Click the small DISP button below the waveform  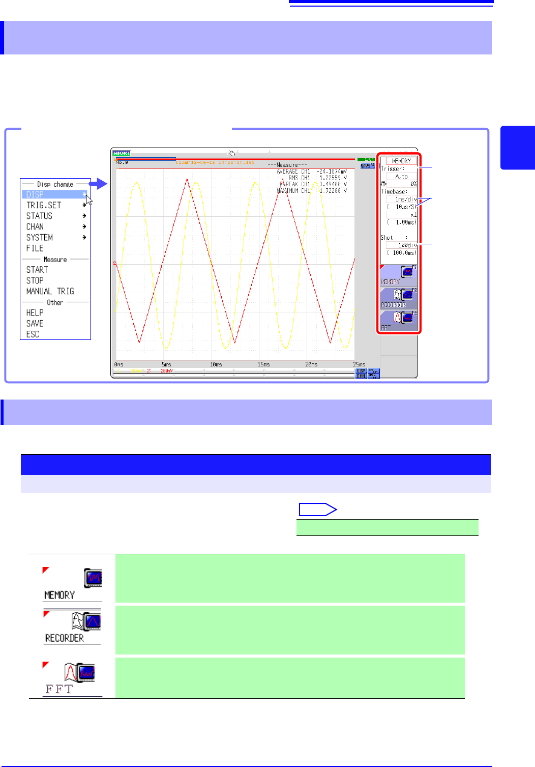(x=361, y=371)
